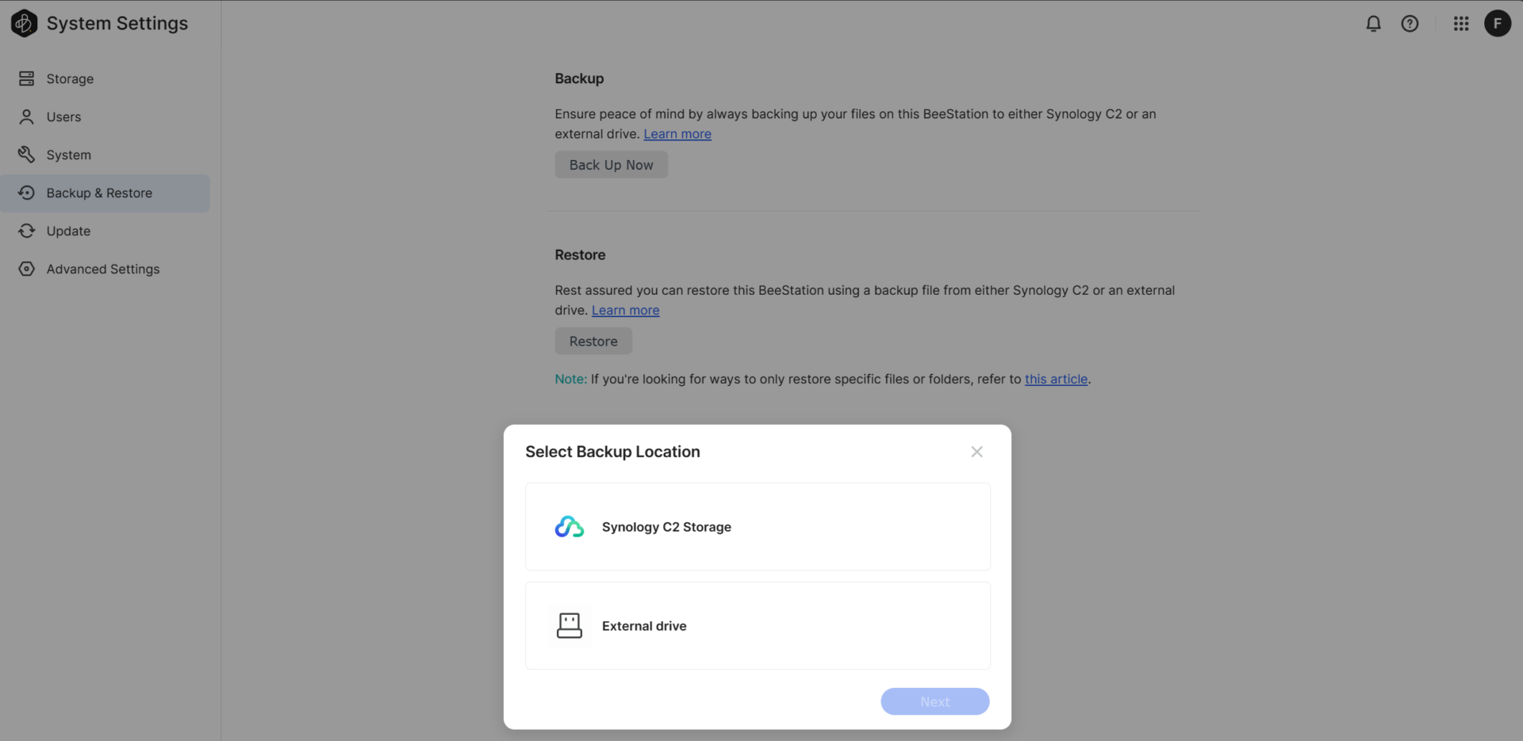Open notifications bell icon
Image resolution: width=1523 pixels, height=741 pixels.
[1373, 24]
